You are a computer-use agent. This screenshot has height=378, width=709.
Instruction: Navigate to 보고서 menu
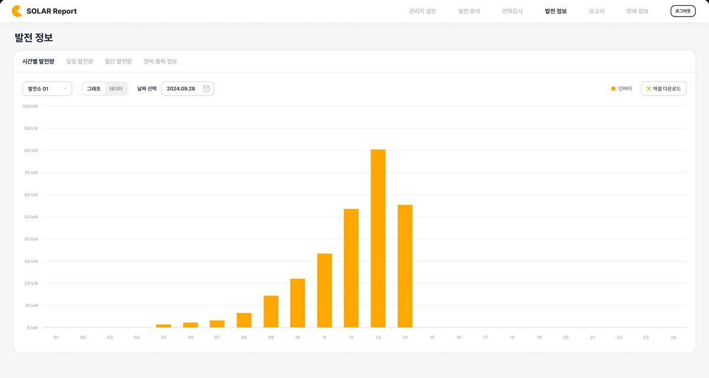click(x=597, y=11)
